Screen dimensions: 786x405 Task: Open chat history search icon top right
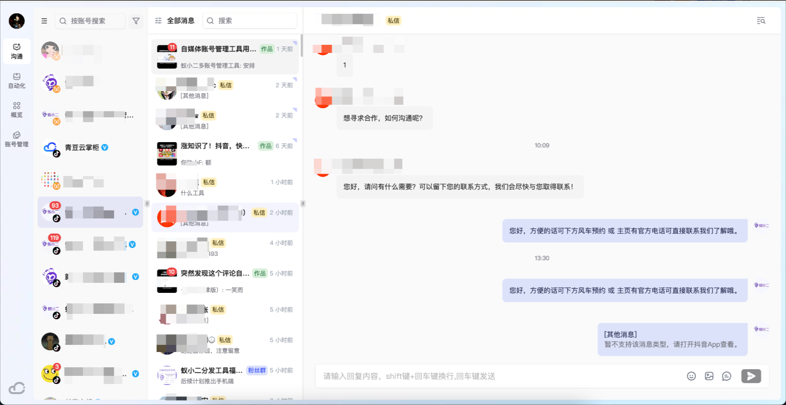pyautogui.click(x=761, y=21)
